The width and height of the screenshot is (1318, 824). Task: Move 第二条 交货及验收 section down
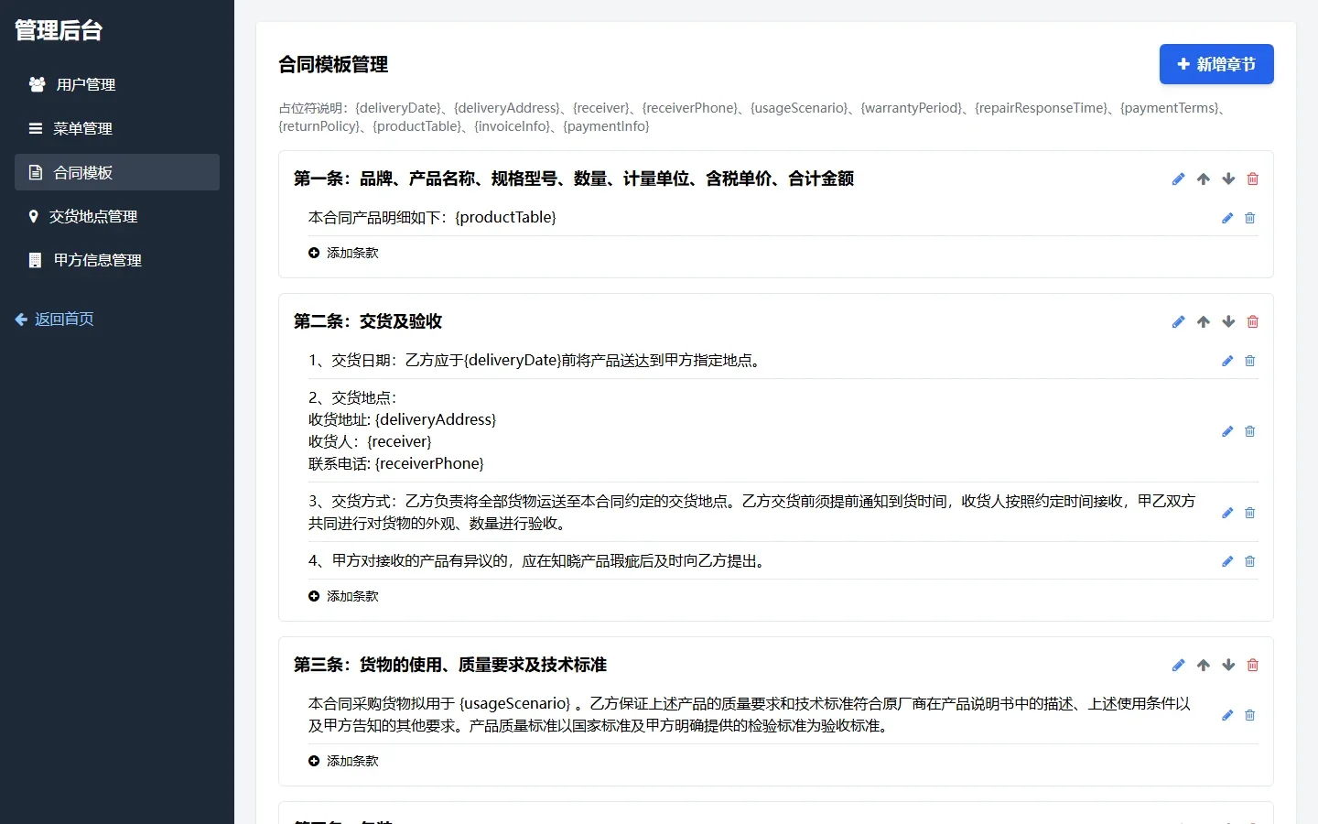pos(1228,322)
